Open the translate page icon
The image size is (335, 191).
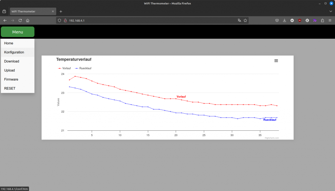click(x=239, y=20)
